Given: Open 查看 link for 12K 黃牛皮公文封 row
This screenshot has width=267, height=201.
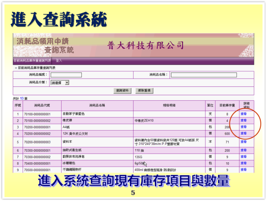Looking at the screenshot, I should pyautogui.click(x=243, y=133).
